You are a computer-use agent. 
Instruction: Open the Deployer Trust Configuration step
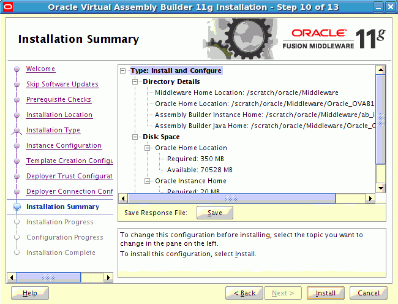point(70,176)
